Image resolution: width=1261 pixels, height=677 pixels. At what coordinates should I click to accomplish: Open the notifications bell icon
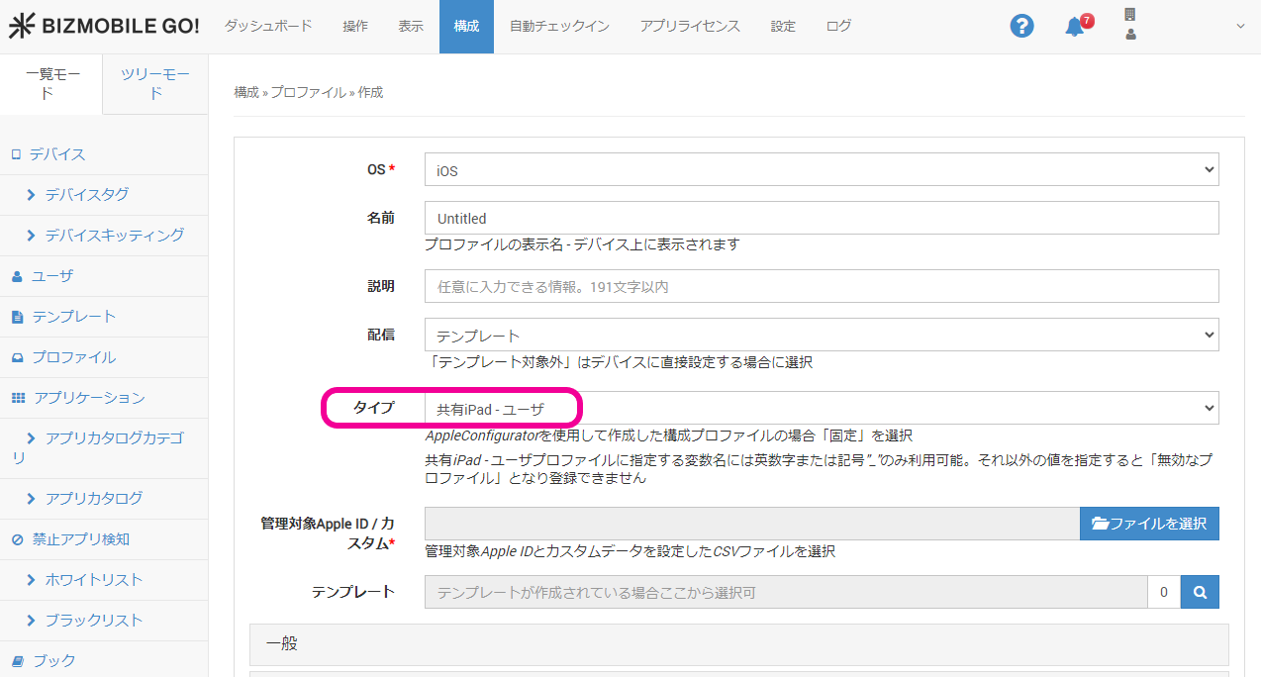[1076, 27]
